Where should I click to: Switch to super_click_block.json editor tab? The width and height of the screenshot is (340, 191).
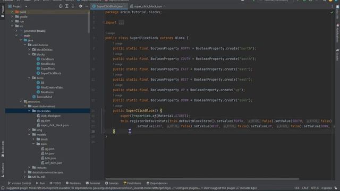tap(148, 6)
